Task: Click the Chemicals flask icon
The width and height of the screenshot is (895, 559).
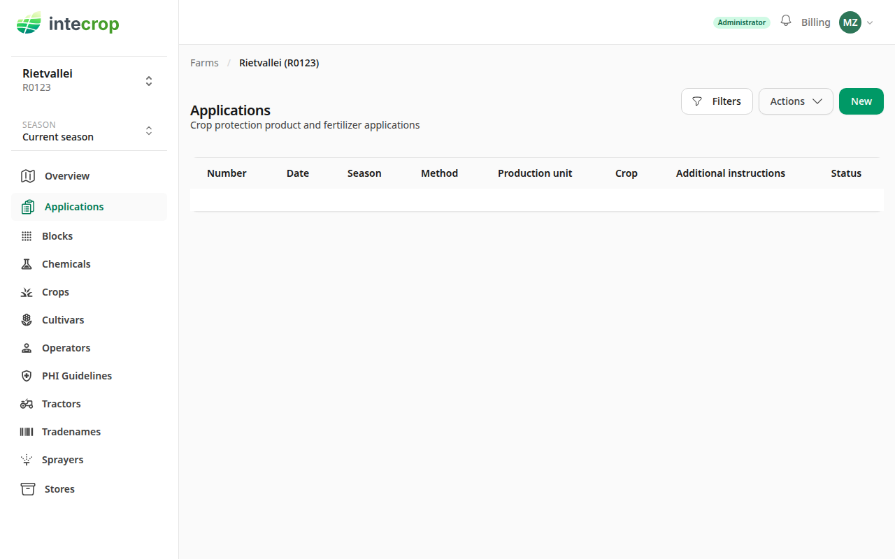Action: (27, 264)
